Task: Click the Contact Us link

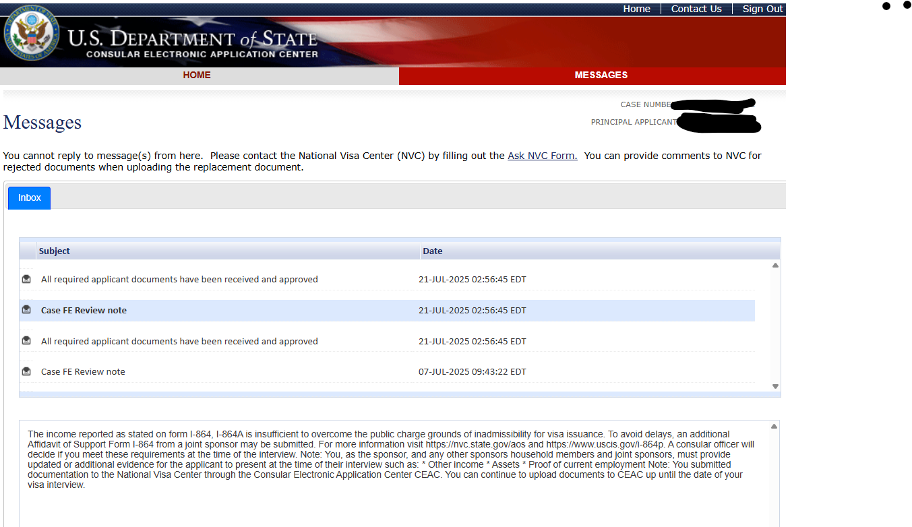Action: (696, 9)
